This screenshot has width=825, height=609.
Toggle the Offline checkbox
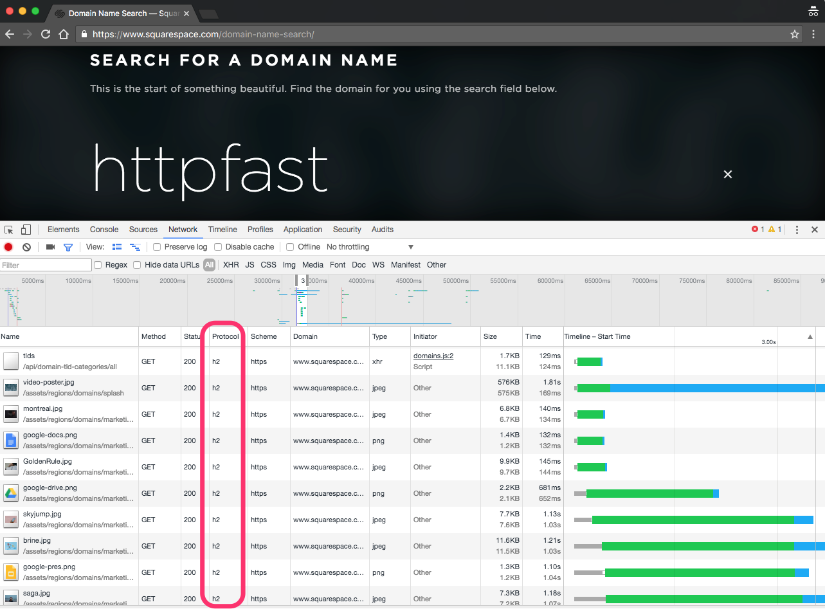click(290, 247)
